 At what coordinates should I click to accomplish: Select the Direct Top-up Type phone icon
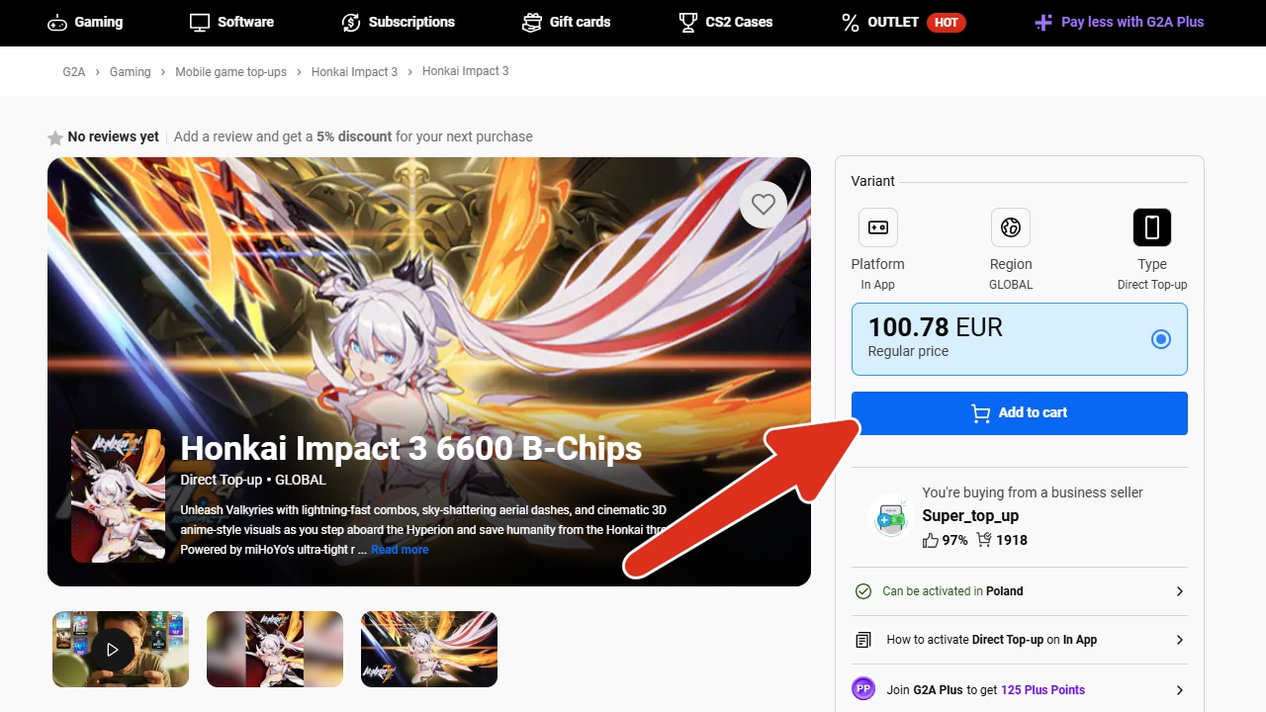[1151, 227]
